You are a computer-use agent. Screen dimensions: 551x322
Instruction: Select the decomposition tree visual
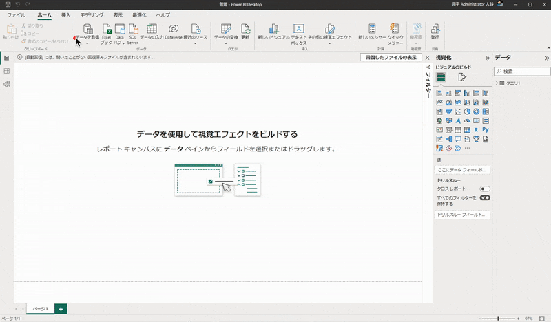[x=449, y=139]
